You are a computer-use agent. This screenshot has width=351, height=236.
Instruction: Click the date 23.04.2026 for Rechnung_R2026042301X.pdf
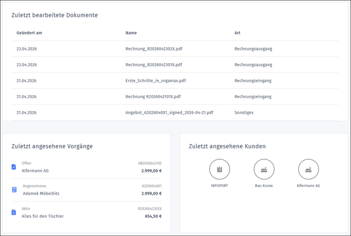[x=27, y=65]
